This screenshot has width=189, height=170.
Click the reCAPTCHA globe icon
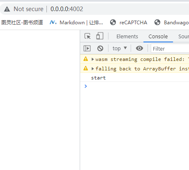tap(113, 22)
